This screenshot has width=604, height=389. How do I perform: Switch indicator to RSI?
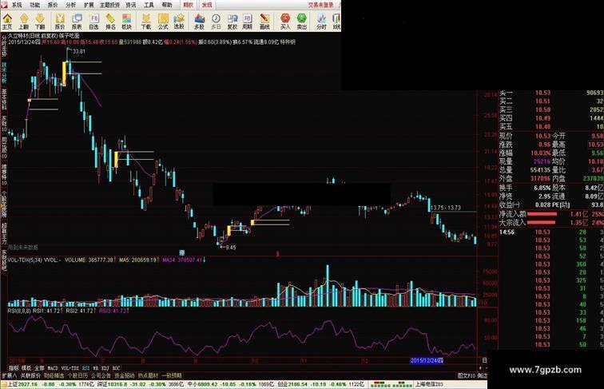tap(86, 368)
